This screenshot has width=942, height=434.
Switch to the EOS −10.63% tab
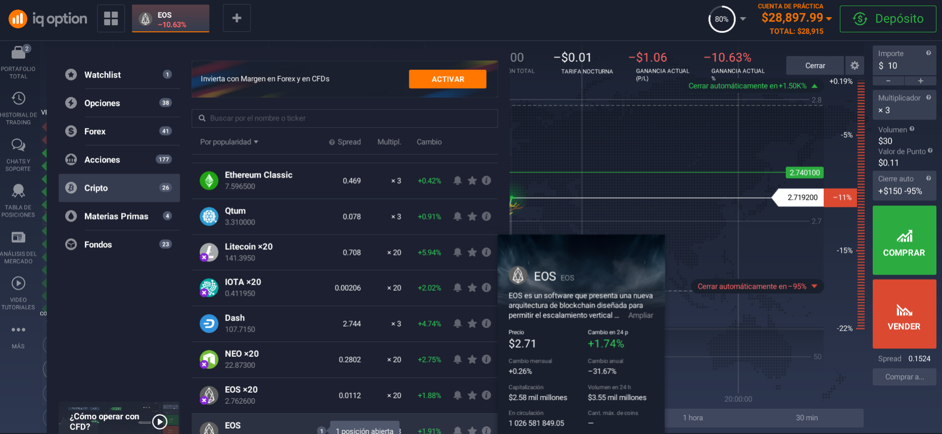(x=171, y=19)
